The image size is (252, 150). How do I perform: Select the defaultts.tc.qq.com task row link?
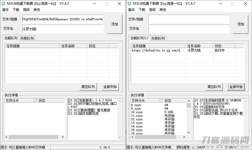point(158,50)
